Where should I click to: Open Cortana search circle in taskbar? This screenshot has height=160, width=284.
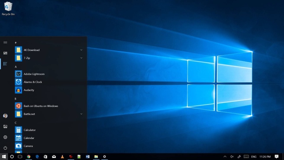12,157
